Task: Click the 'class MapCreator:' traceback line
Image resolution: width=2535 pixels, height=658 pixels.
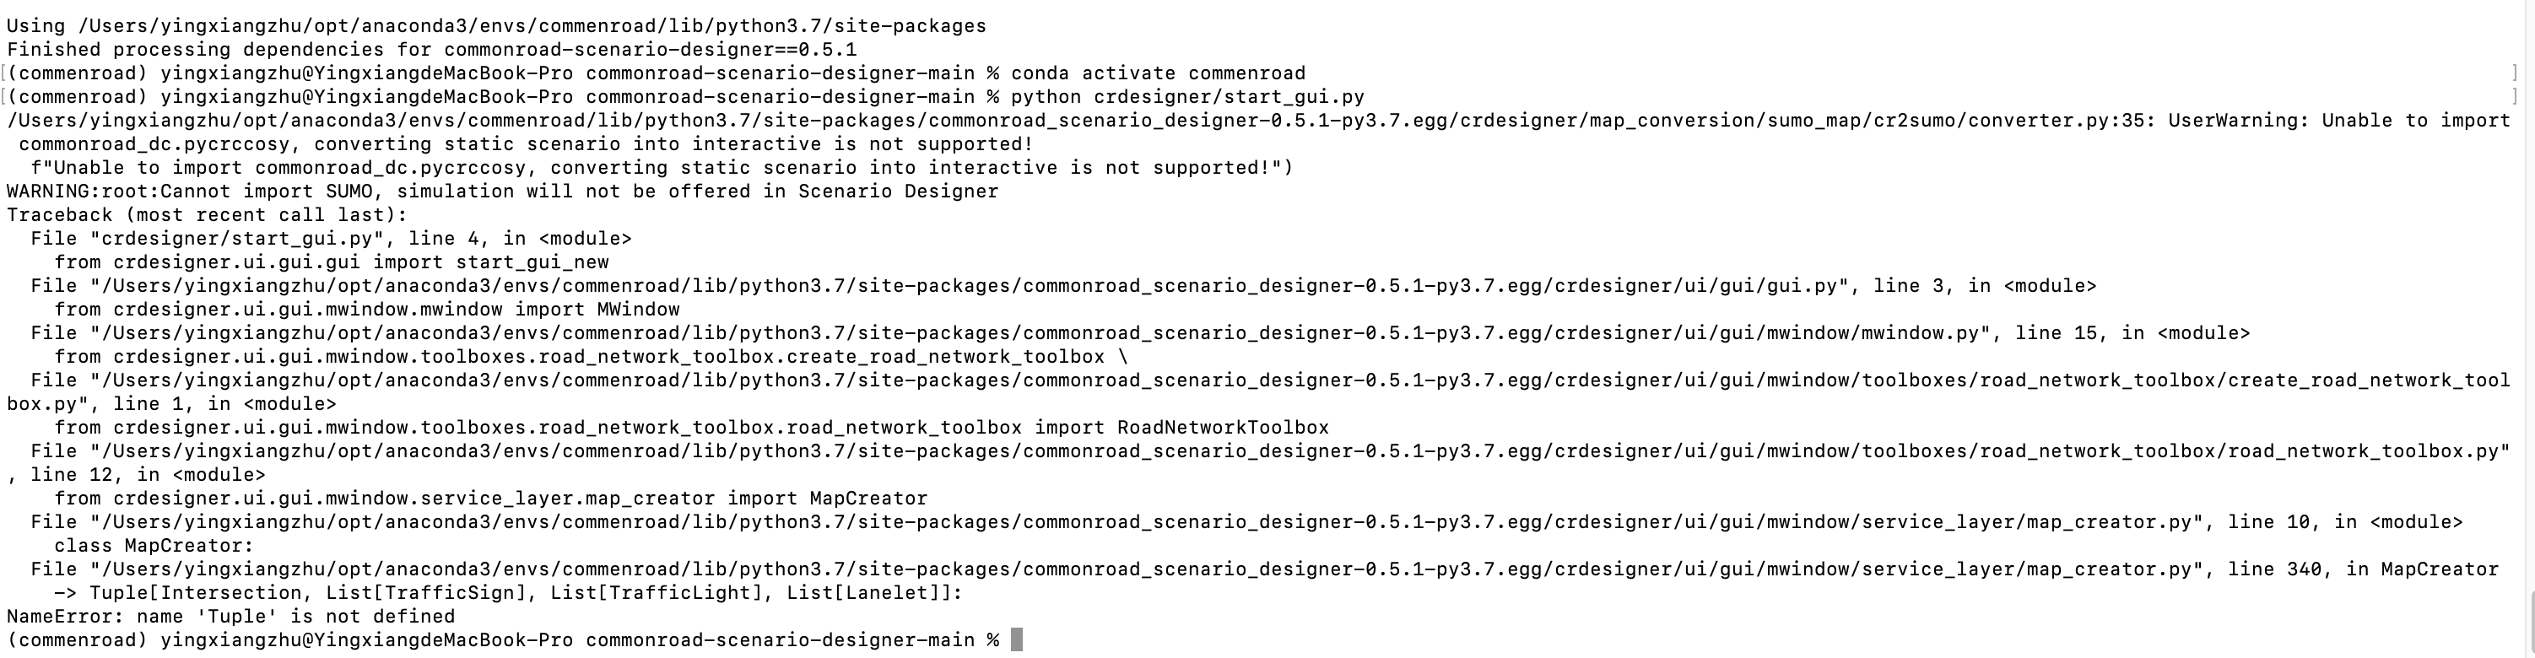Action: [x=154, y=546]
